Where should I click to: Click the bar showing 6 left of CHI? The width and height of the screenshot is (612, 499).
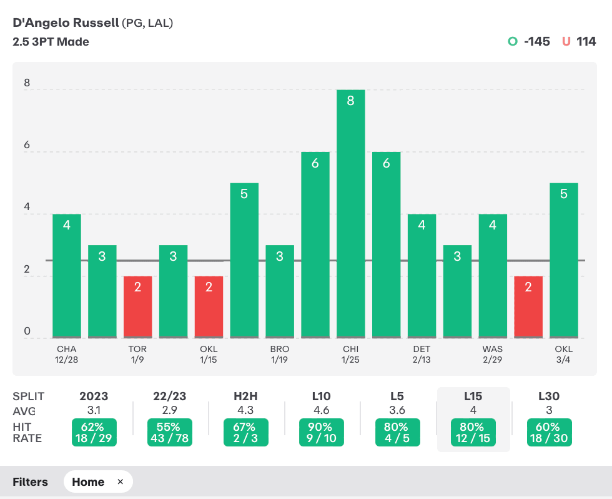point(315,245)
